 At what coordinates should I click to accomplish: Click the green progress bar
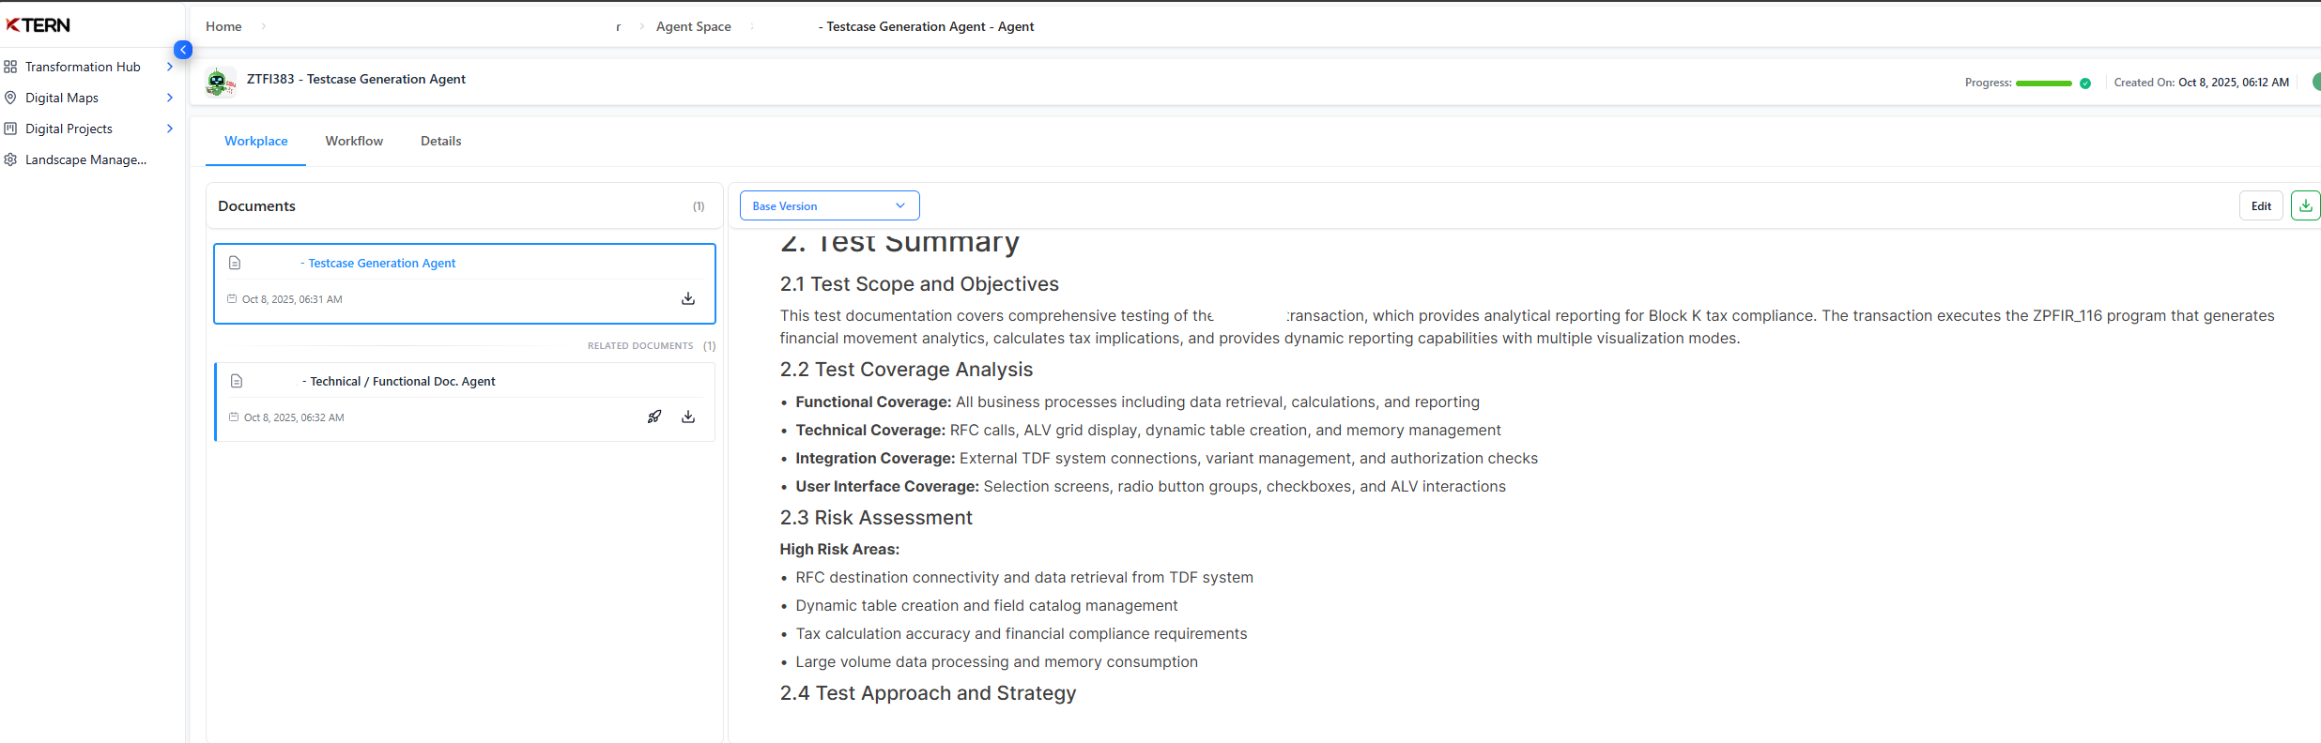pos(2043,83)
